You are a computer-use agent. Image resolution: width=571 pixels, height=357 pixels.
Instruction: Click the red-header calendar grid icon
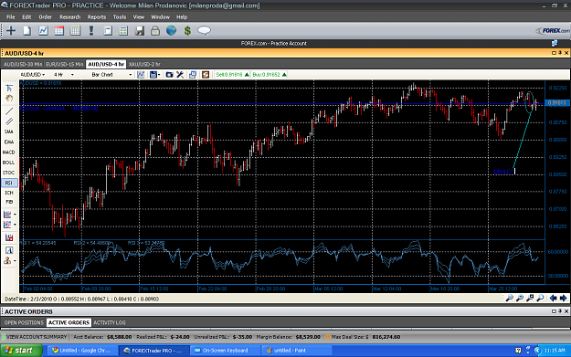coord(59,30)
